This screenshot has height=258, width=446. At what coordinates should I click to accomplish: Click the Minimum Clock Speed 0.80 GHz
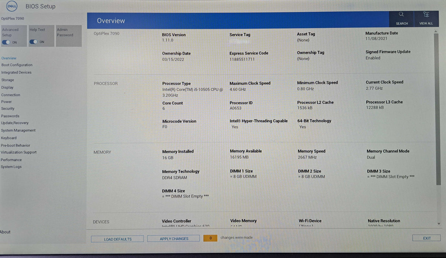pos(305,89)
